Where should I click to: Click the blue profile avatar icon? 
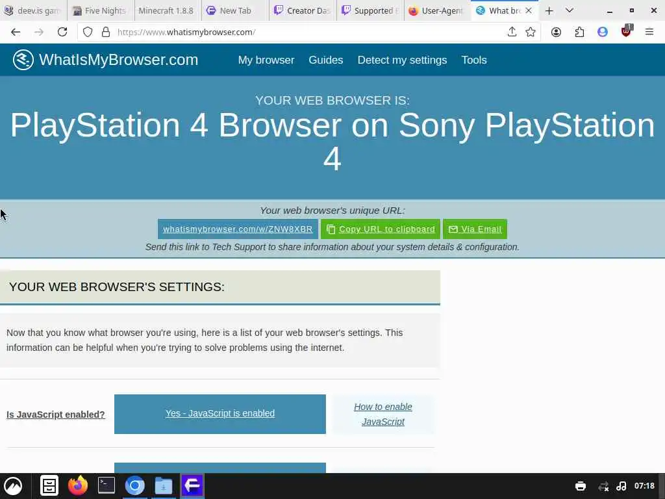[x=602, y=32]
